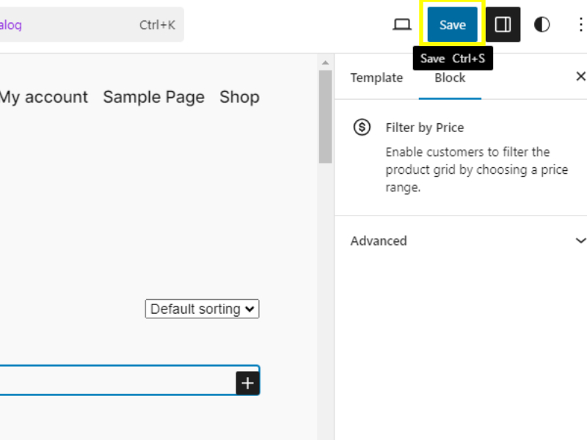Viewport: 587px width, 440px height.
Task: Open the Default sorting dropdown
Action: coord(203,309)
